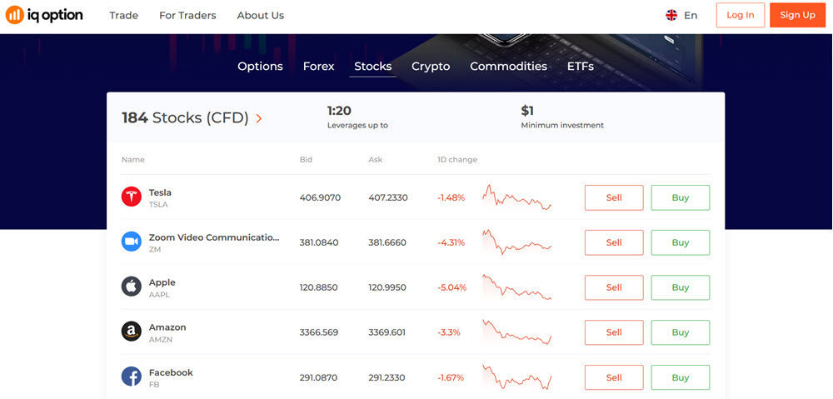Click the UK flag language icon

(671, 15)
